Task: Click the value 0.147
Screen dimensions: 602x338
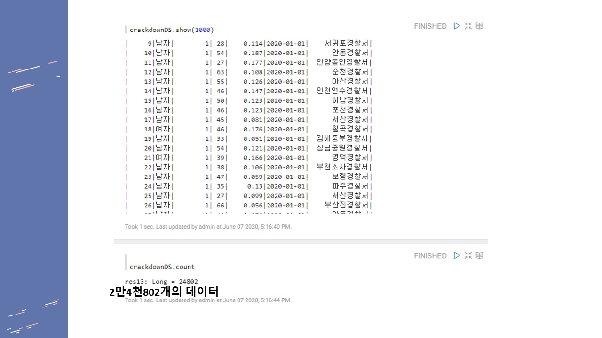Action: click(x=253, y=91)
